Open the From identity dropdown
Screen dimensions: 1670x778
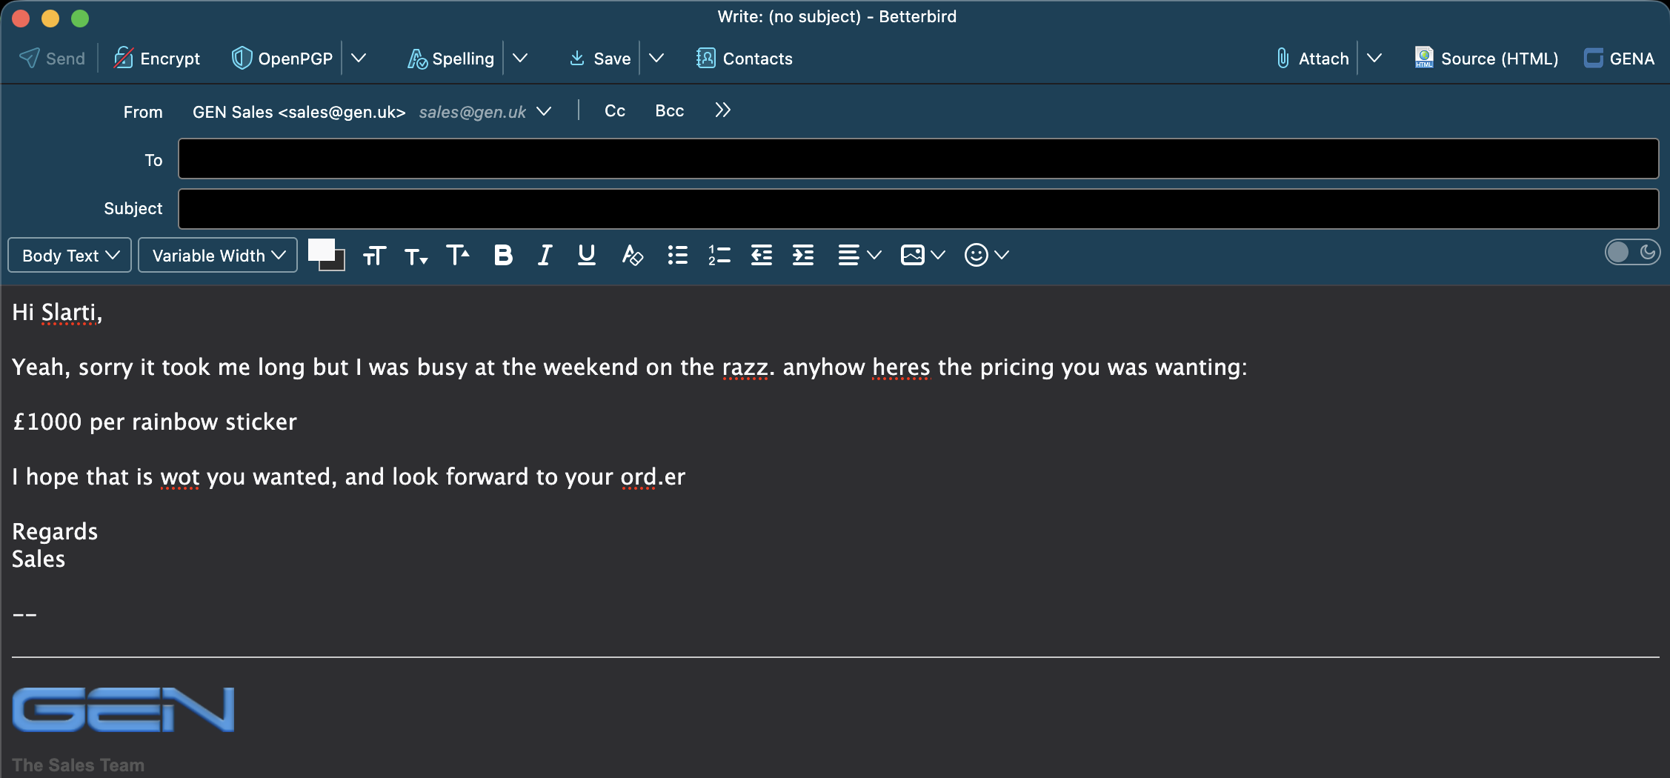point(544,111)
